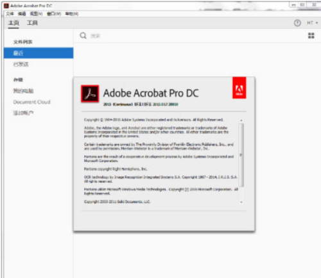Click the help question mark icon
Screen dimensions: 321x278
pyautogui.click(x=297, y=23)
